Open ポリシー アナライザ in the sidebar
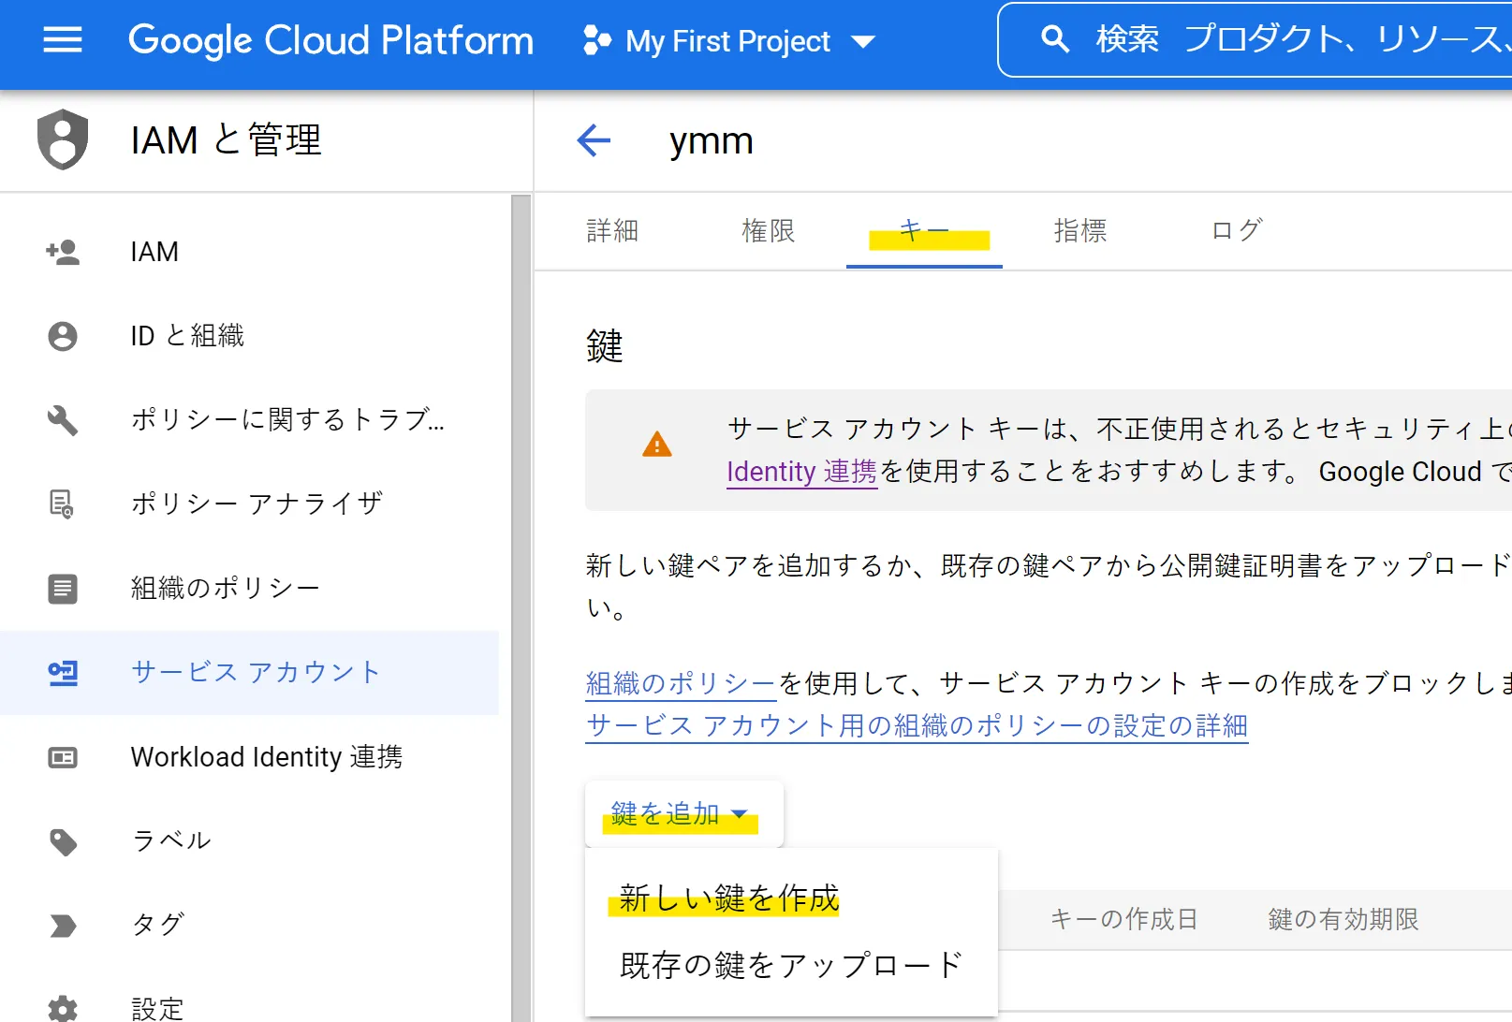This screenshot has height=1022, width=1512. [249, 504]
